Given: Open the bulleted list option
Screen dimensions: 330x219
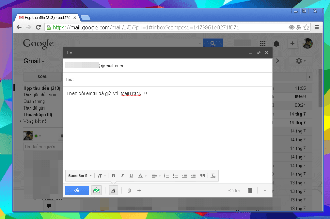Looking at the screenshot, I should [x=175, y=176].
